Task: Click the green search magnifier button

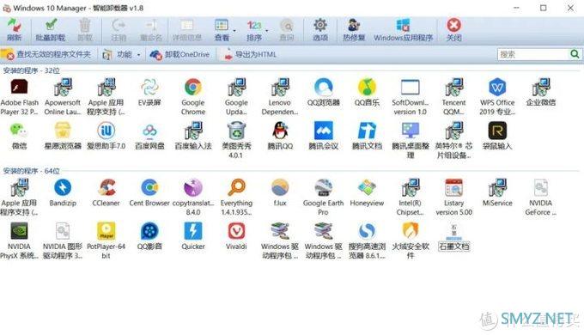Action: [x=575, y=54]
